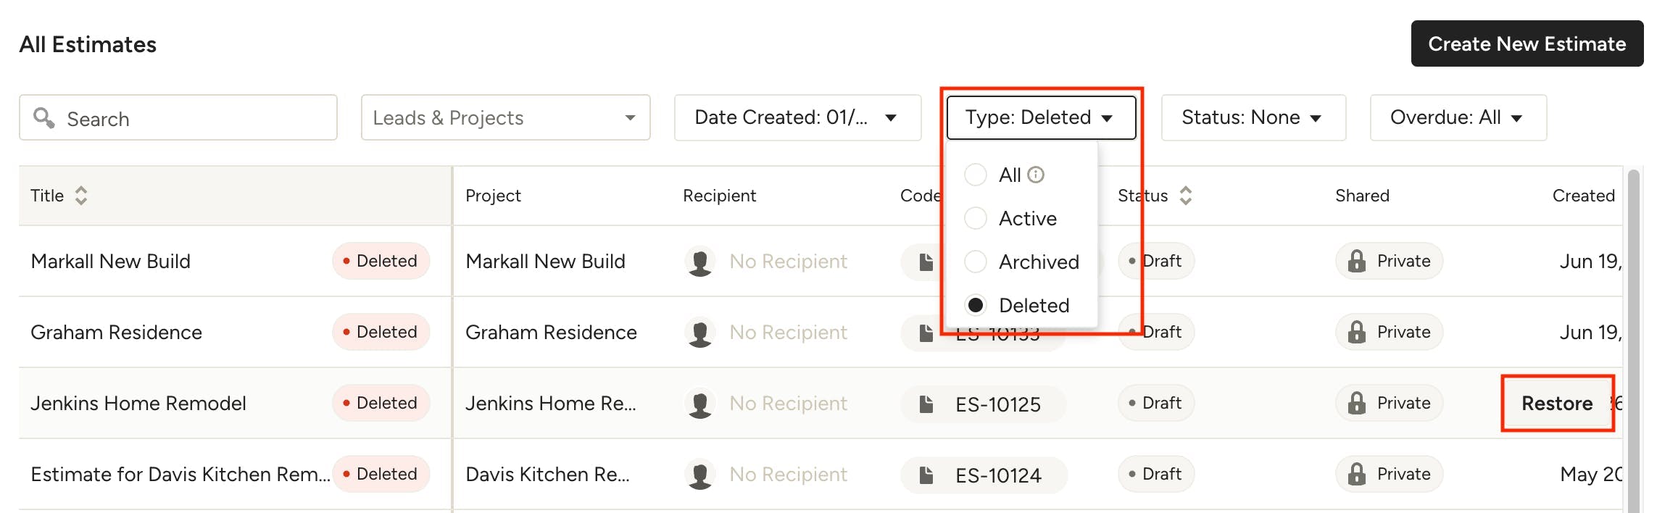The width and height of the screenshot is (1657, 513).
Task: Click document icon beside ES-10125
Action: click(926, 404)
